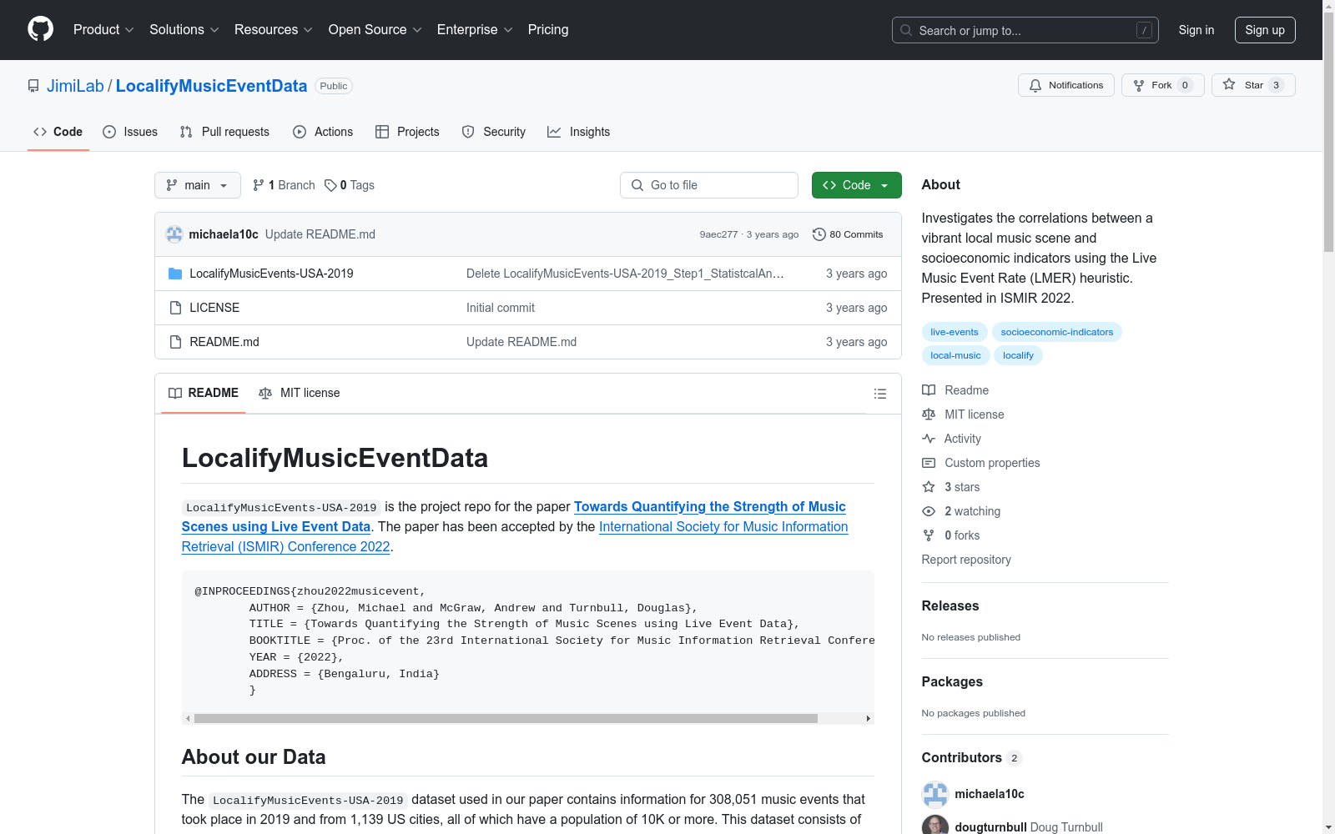Image resolution: width=1335 pixels, height=834 pixels.
Task: Open the live-events topic tag
Action: pyautogui.click(x=955, y=332)
